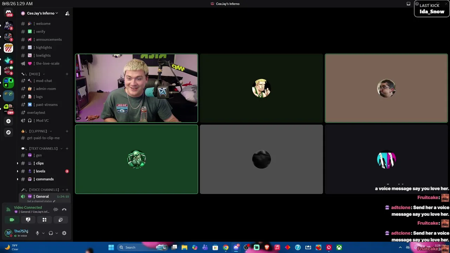The height and width of the screenshot is (253, 450).
Task: Open noise suppression waveform settings
Action: tap(56, 209)
